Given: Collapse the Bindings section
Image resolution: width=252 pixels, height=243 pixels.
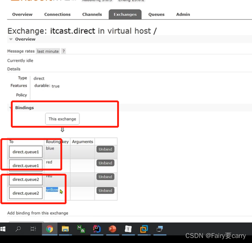Looking at the screenshot, I should 25,108.
